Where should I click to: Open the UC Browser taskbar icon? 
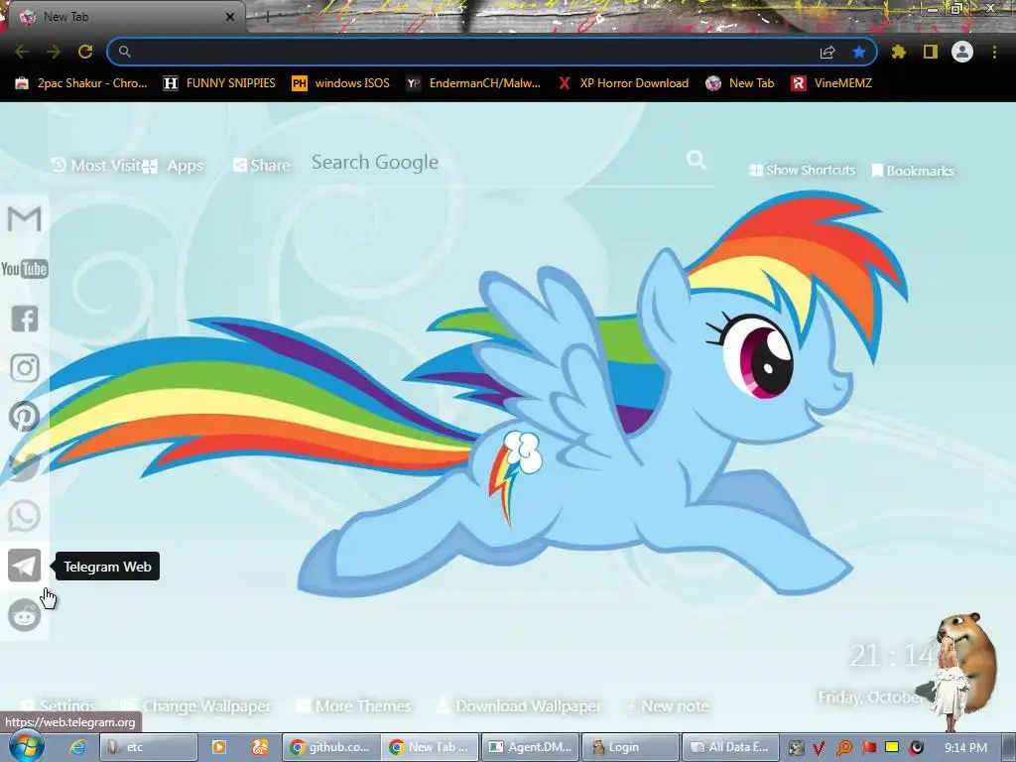(260, 747)
